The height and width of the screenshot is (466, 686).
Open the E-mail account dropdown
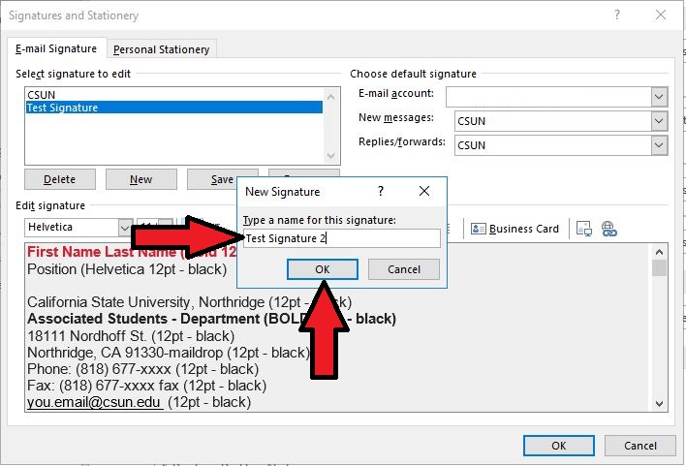click(x=659, y=97)
